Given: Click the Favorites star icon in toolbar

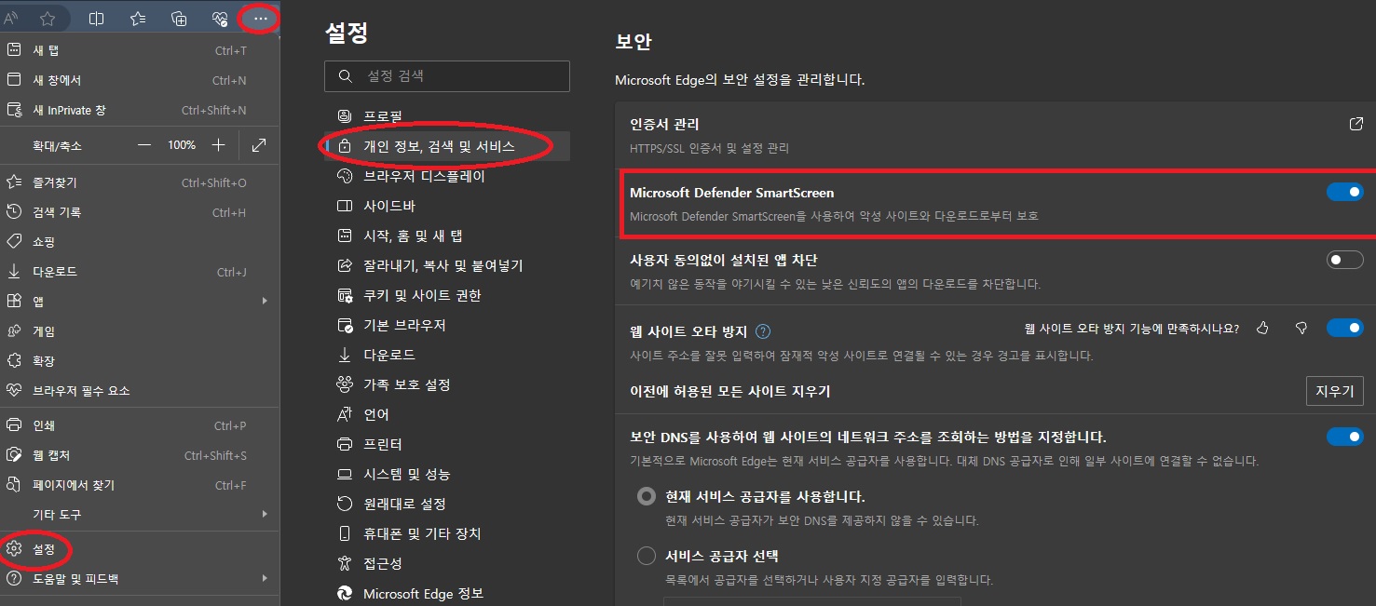Looking at the screenshot, I should click(48, 18).
